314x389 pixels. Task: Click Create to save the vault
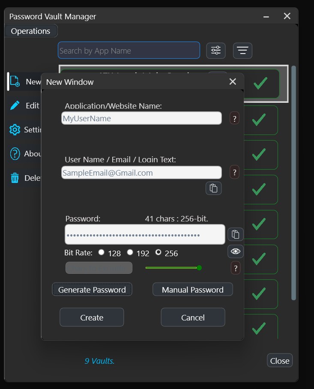click(92, 317)
